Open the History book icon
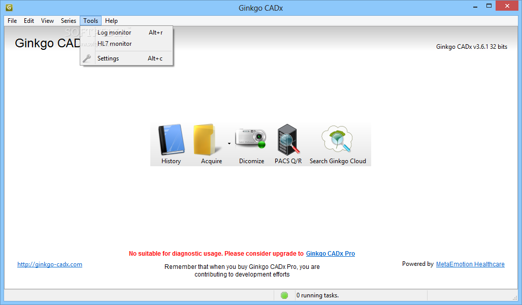This screenshot has width=522, height=305. tap(172, 140)
